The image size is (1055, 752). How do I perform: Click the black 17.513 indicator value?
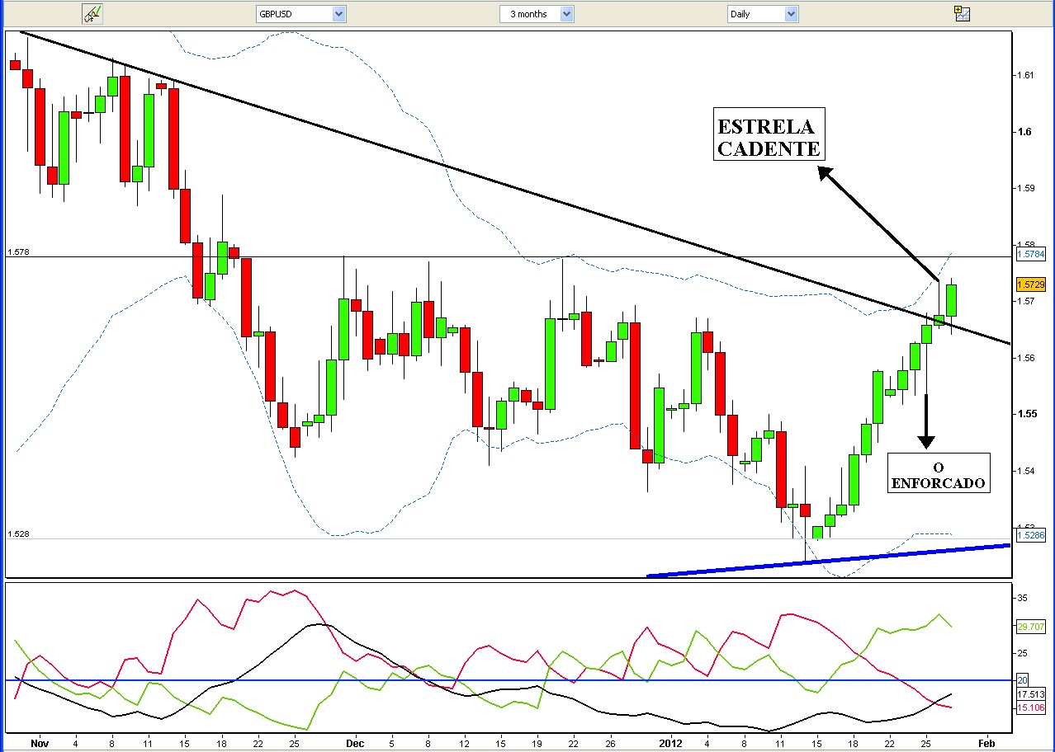1030,694
